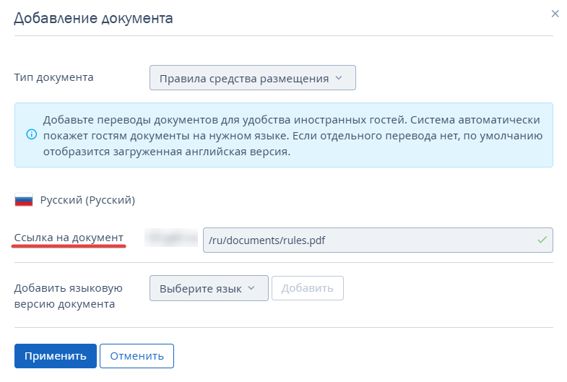
Task: Expand the Выберите язык dropdown
Action: [x=208, y=287]
